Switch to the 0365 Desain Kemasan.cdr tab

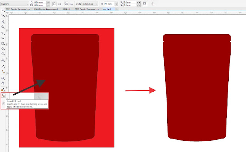pos(46,9)
